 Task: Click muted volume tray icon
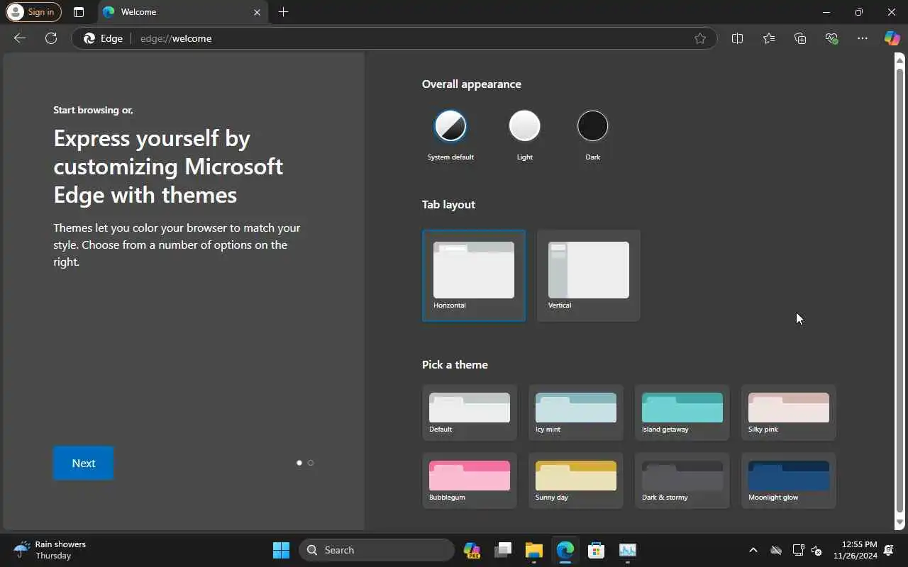click(816, 550)
